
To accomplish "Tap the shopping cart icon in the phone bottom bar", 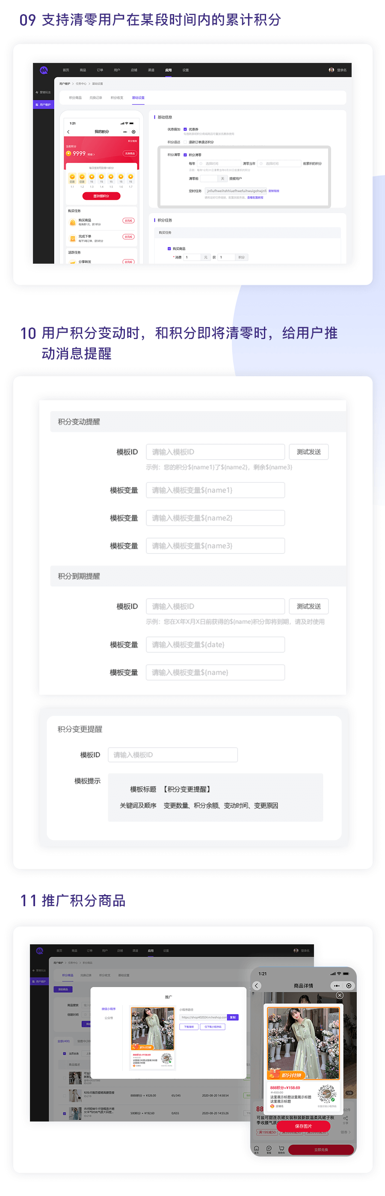I will point(281,1150).
